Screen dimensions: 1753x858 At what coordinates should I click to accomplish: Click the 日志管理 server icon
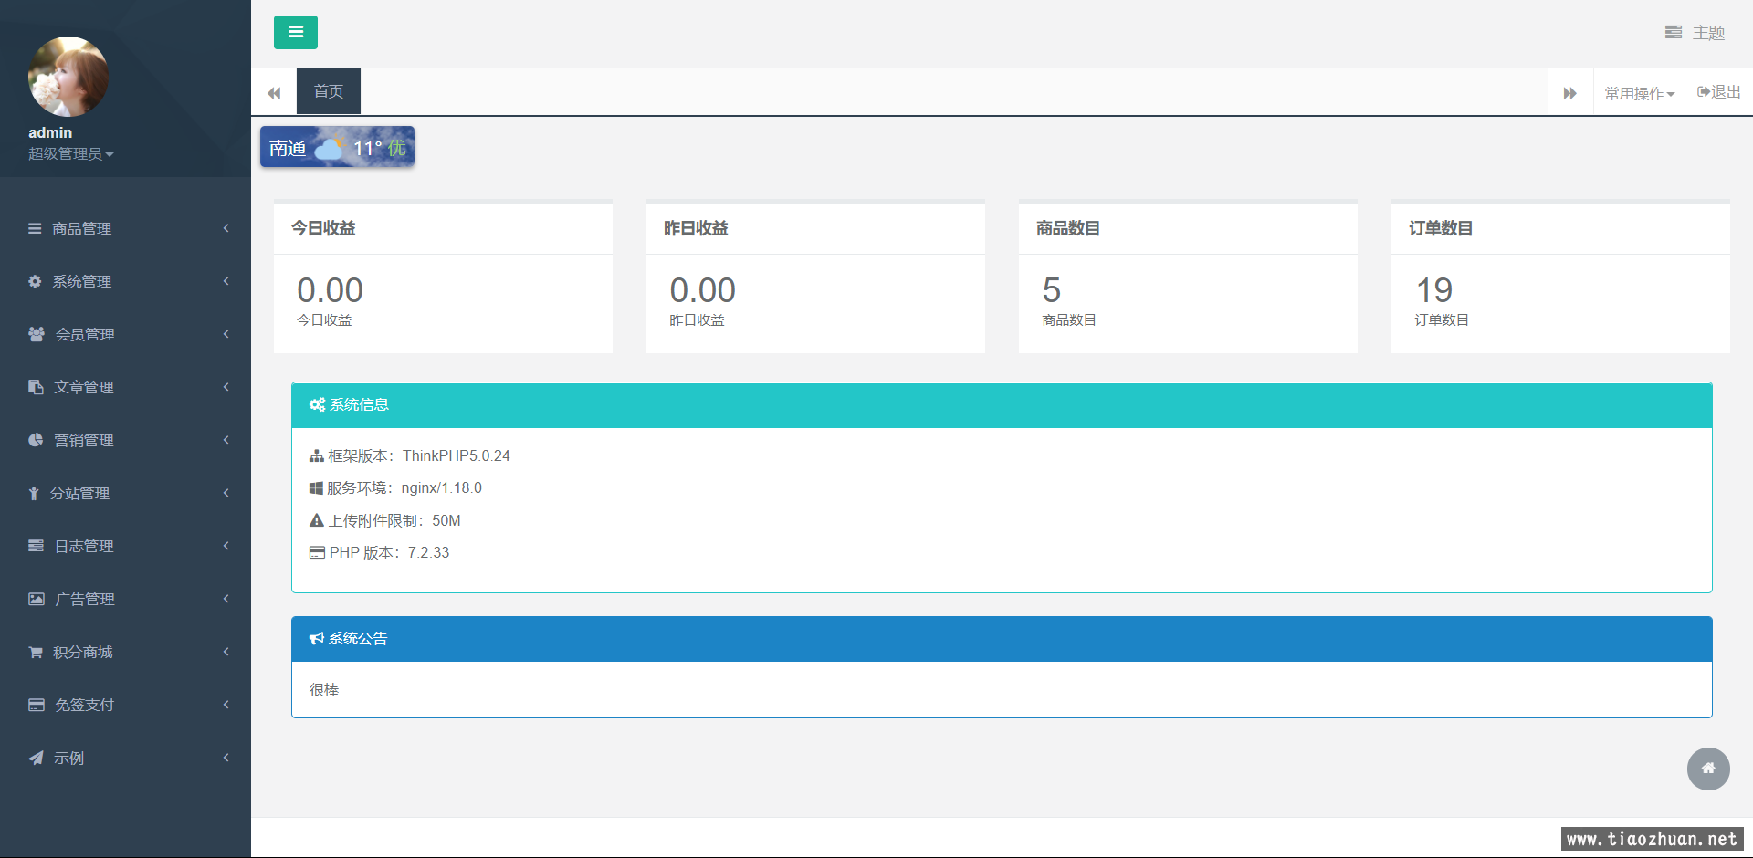tap(36, 546)
